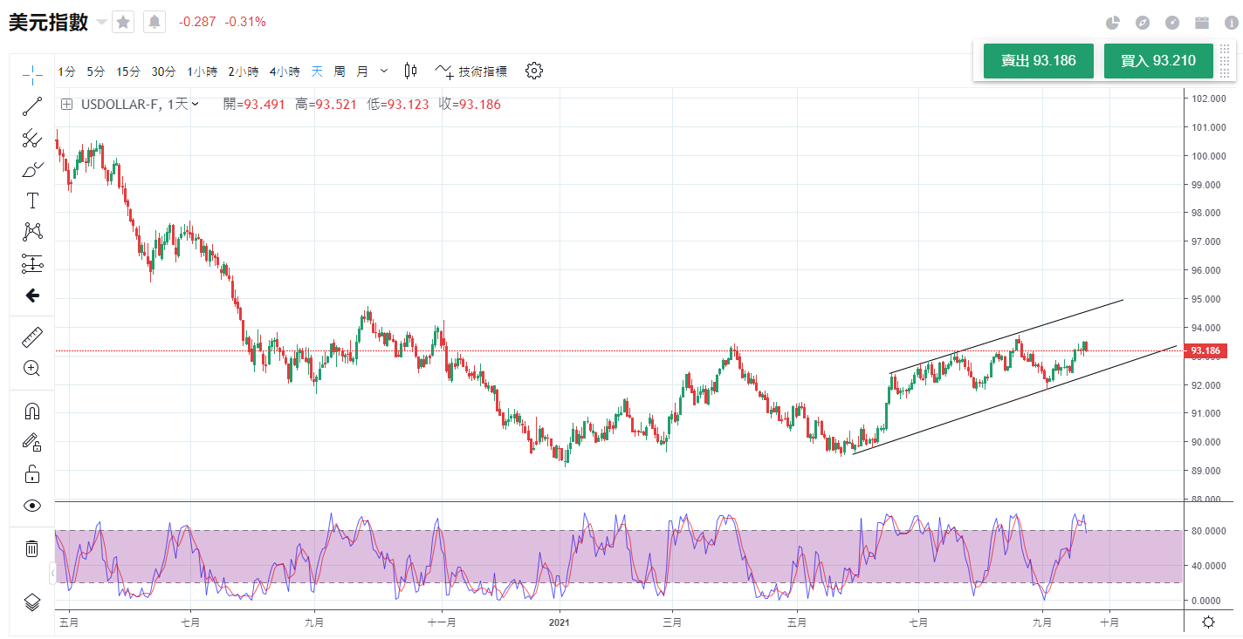Viewport: 1243px width, 639px height.
Task: Open the object tree layers icon
Action: pos(32,602)
